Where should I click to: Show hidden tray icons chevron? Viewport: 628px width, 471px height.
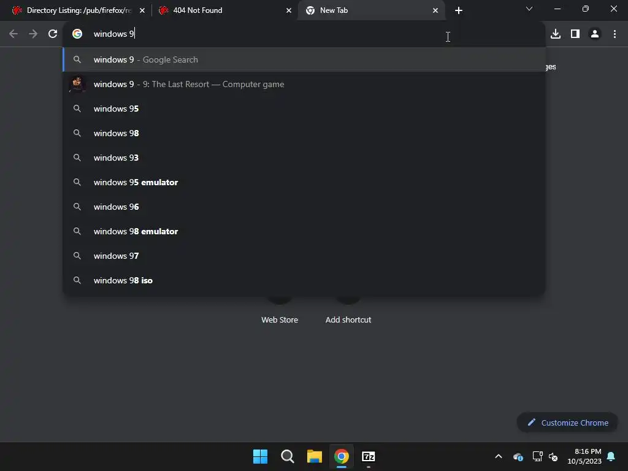(499, 456)
